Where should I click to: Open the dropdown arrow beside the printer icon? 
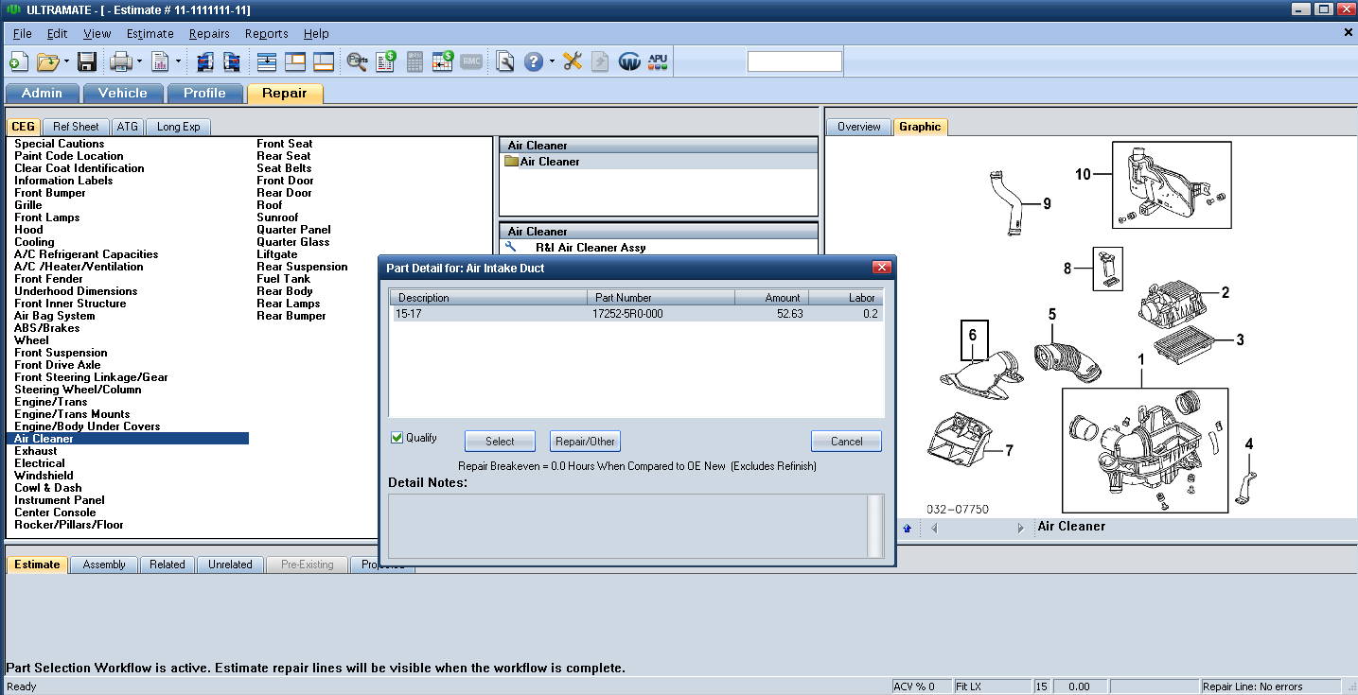140,62
